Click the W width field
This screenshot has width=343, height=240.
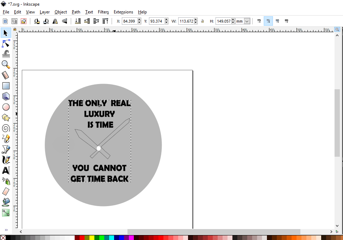[x=186, y=21]
